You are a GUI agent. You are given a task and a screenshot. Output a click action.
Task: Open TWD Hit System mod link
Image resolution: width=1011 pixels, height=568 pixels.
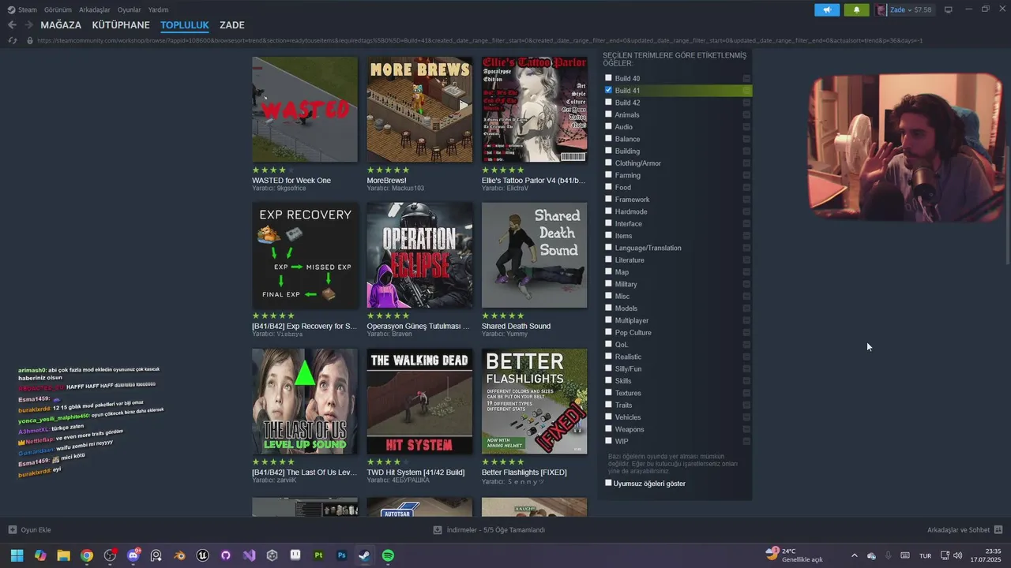pos(415,472)
